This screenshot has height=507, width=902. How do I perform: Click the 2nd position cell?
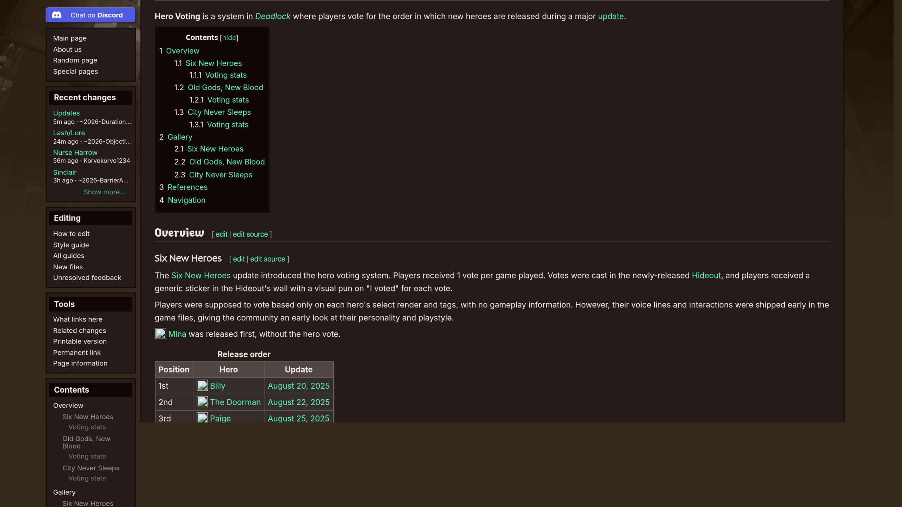pyautogui.click(x=174, y=402)
